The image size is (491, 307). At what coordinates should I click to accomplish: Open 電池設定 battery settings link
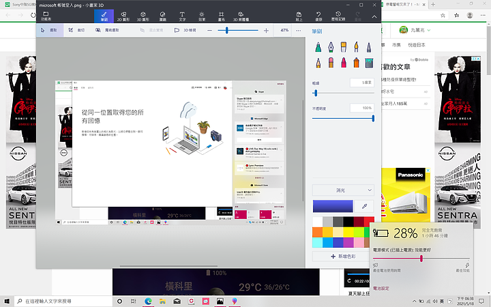click(381, 288)
